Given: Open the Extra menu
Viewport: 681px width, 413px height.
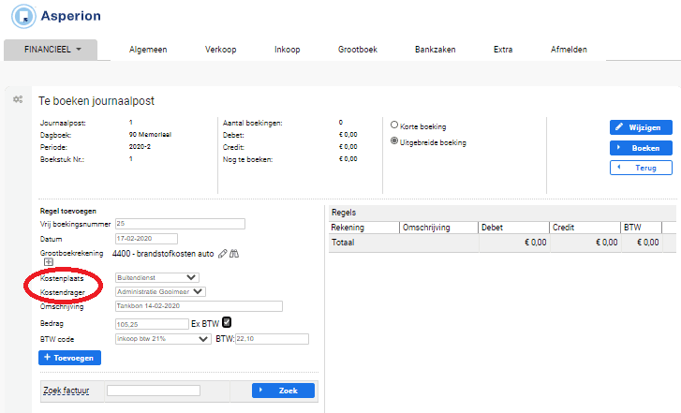Looking at the screenshot, I should [503, 50].
